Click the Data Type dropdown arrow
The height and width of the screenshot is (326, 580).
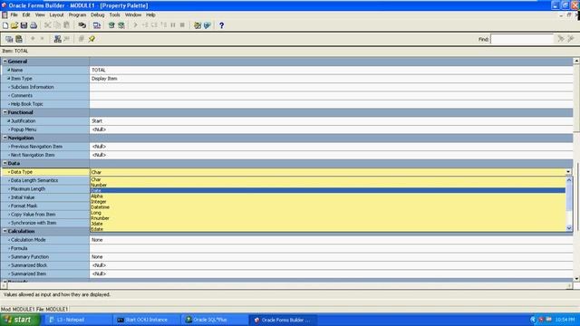point(568,172)
